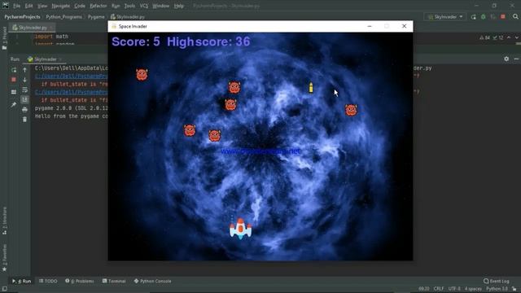This screenshot has height=293, width=521.
Task: Click second blue file path link in console
Action: click(72, 92)
